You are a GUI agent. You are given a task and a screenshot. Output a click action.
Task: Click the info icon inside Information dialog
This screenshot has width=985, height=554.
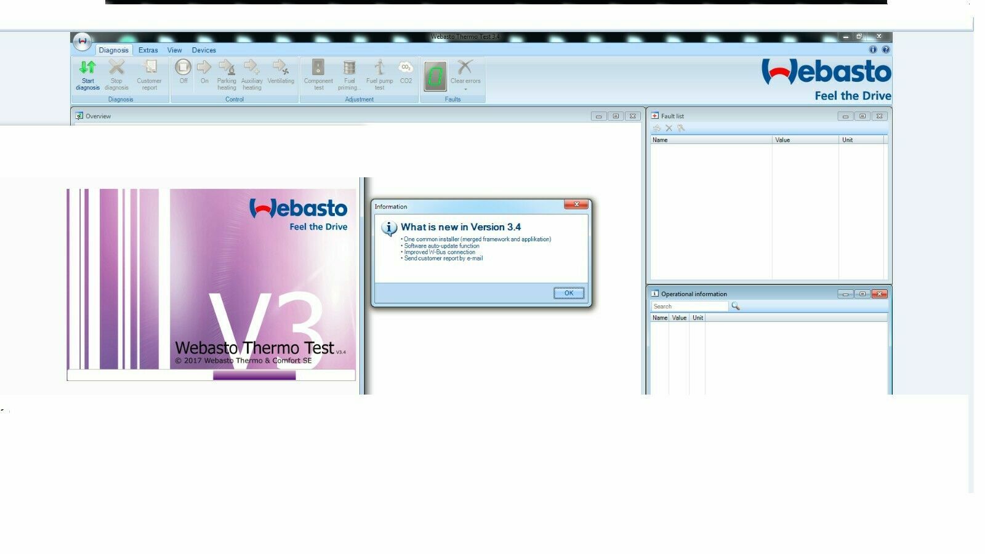point(389,228)
